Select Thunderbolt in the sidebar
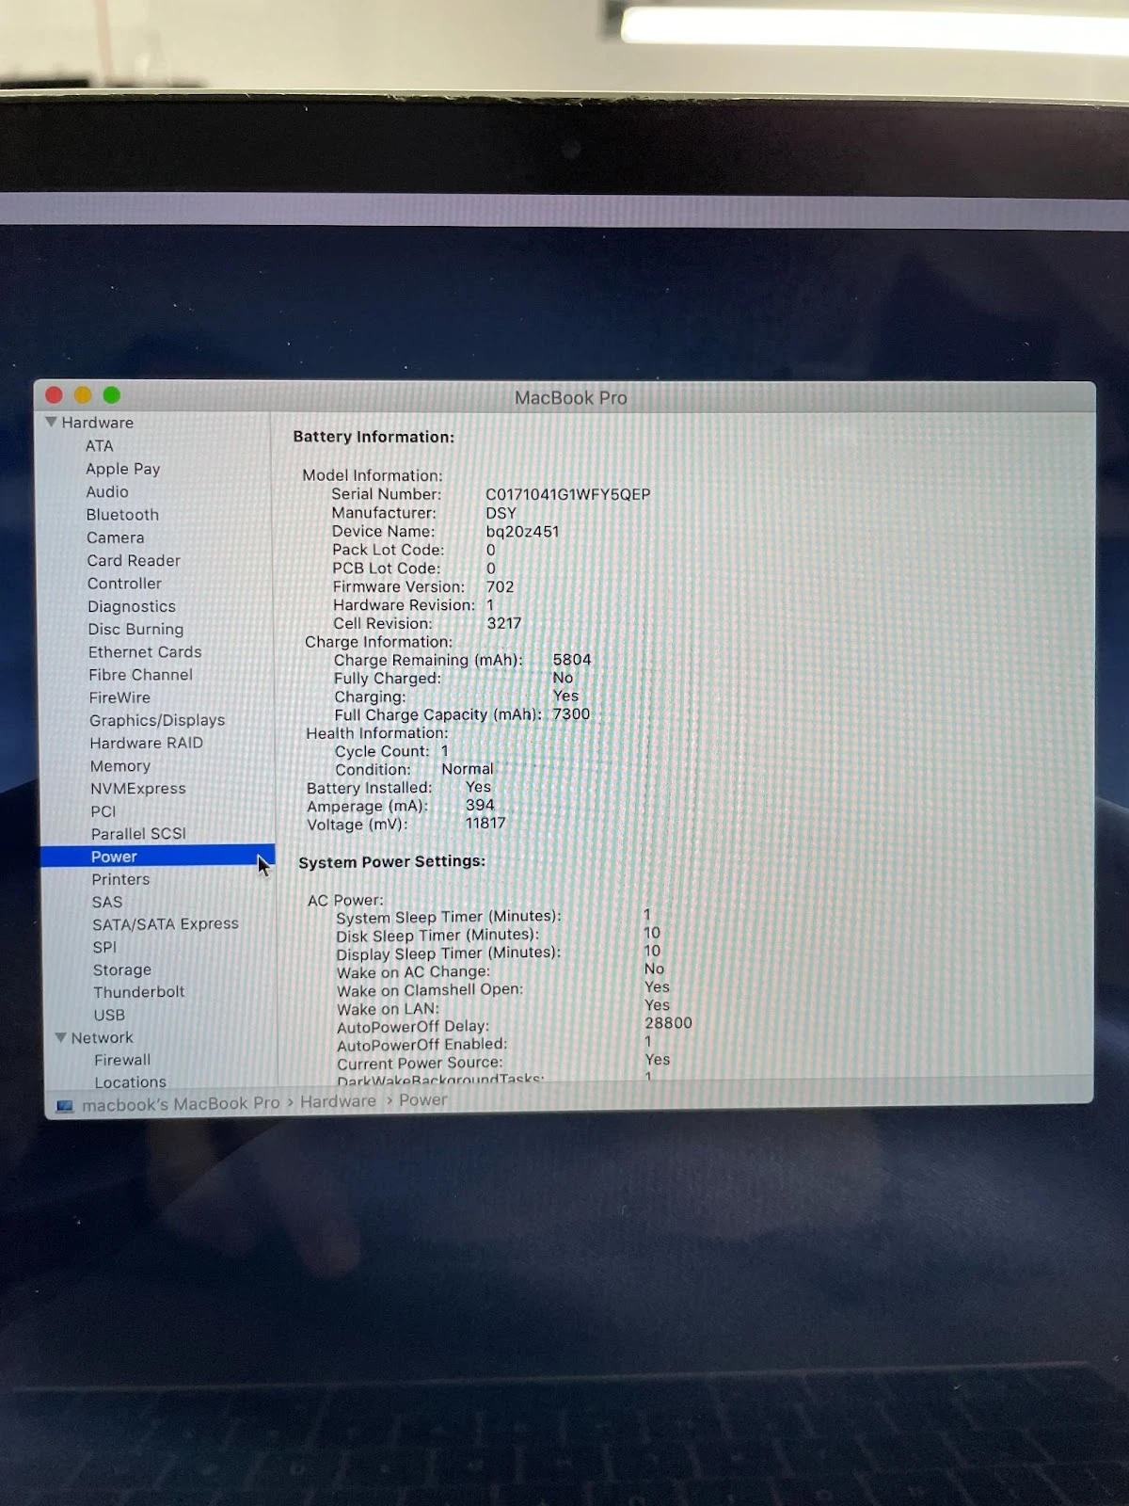The width and height of the screenshot is (1129, 1506). point(139,992)
